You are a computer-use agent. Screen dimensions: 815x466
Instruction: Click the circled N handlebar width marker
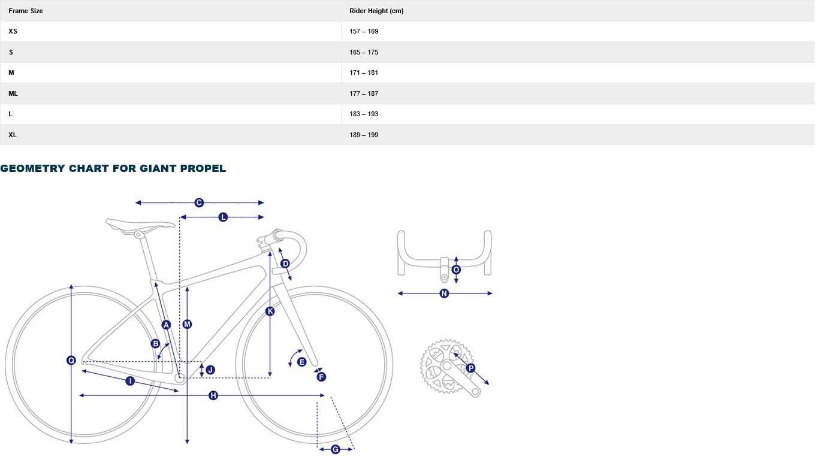click(x=444, y=293)
